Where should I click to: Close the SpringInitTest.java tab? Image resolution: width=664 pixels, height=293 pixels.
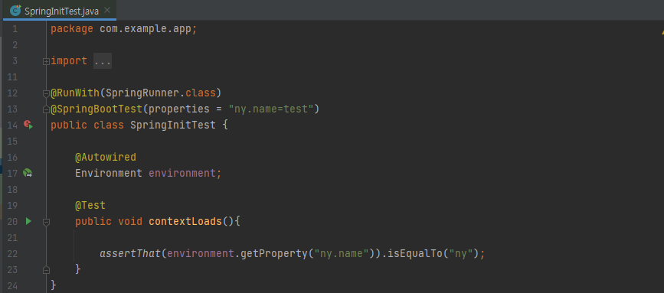tap(107, 11)
